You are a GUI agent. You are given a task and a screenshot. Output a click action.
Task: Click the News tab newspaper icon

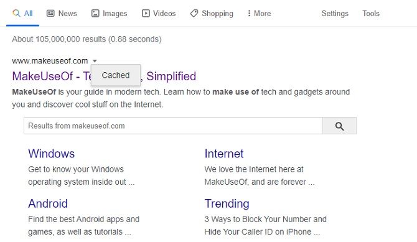pos(50,13)
